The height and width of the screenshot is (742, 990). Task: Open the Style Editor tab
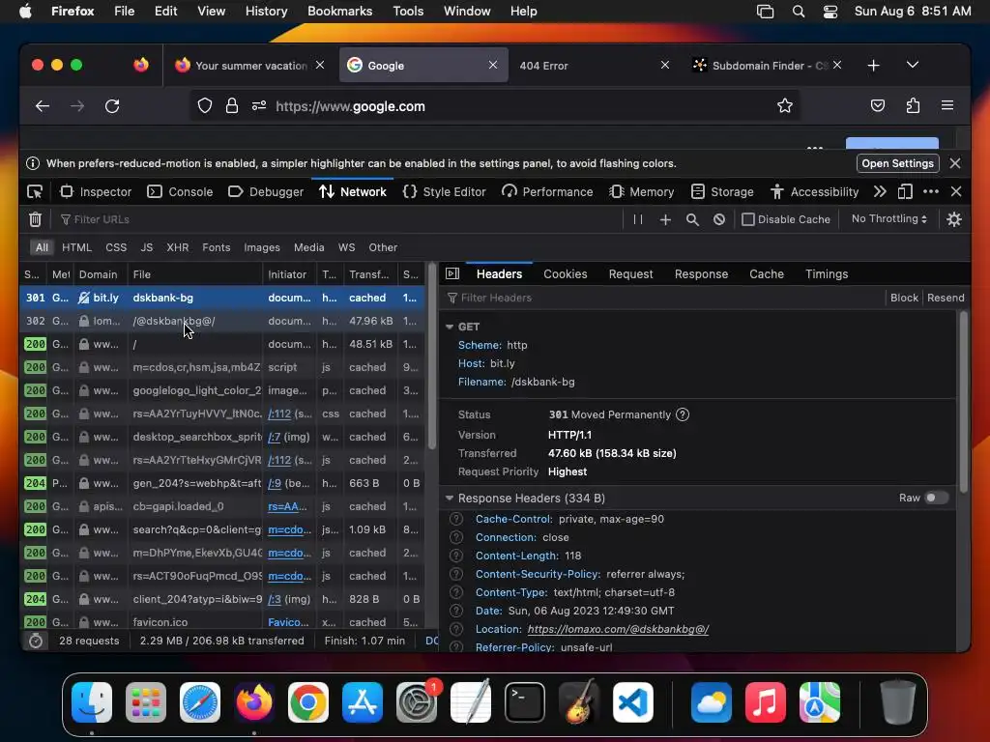point(445,192)
